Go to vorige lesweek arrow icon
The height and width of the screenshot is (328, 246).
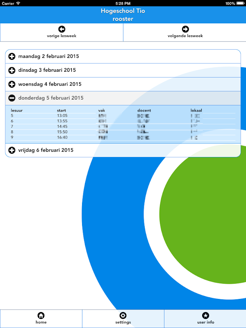[x=62, y=29]
